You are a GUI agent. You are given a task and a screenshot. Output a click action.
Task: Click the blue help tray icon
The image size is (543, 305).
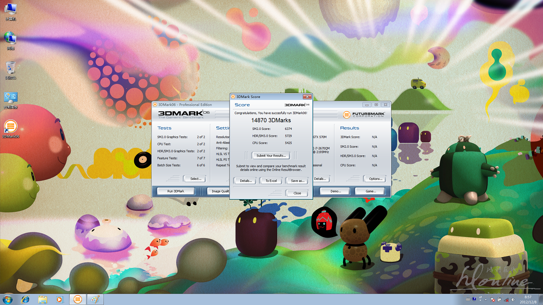pos(475,300)
